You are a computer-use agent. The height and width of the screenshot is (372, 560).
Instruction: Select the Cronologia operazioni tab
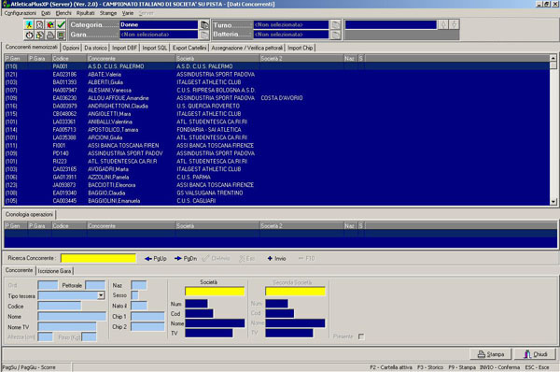coord(29,214)
